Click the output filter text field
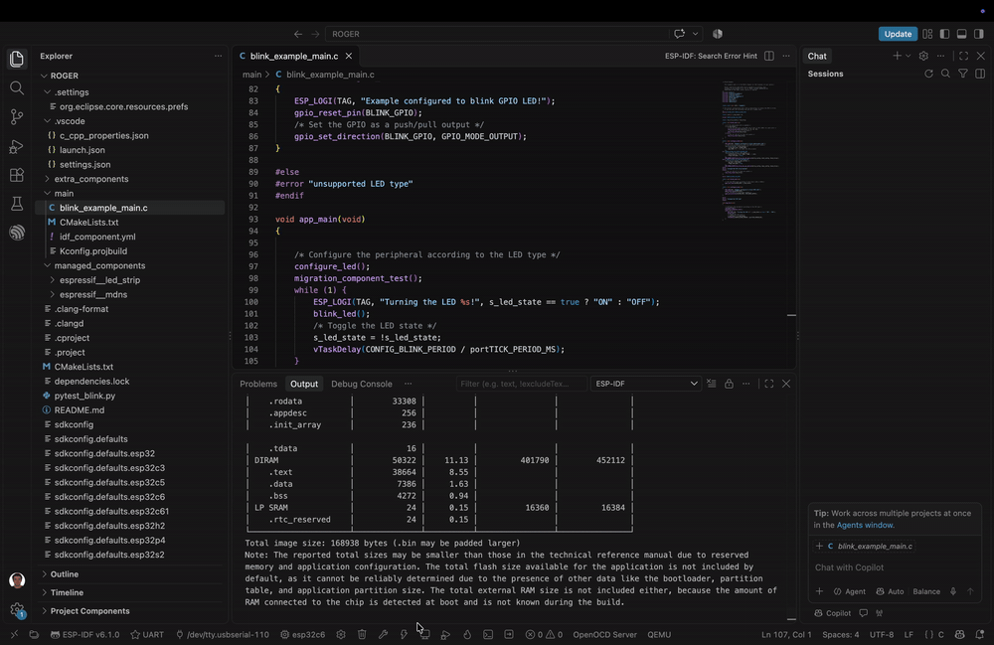 click(520, 384)
